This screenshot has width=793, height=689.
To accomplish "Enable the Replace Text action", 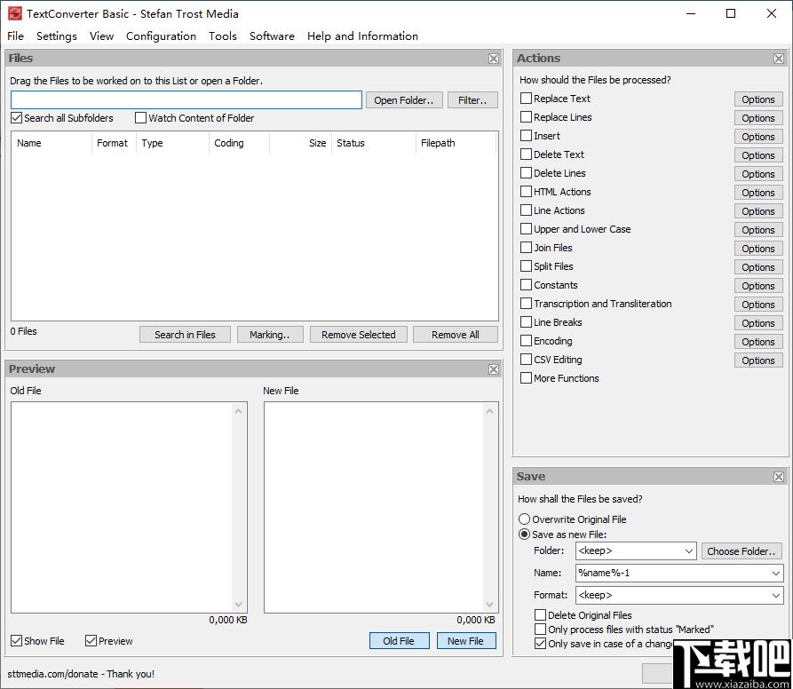I will coord(526,98).
